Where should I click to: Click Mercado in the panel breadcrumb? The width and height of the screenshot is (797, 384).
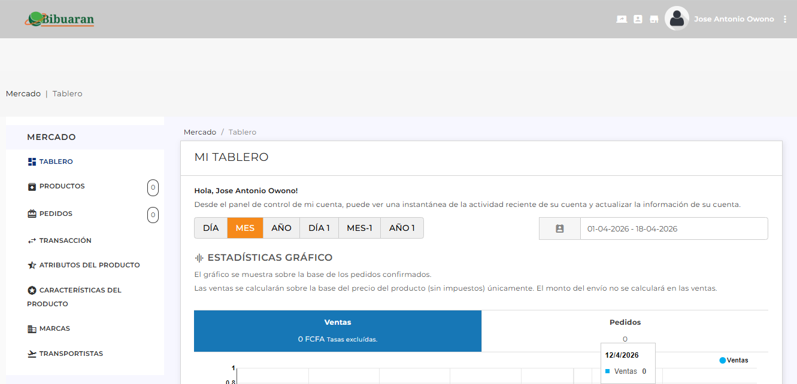click(x=200, y=132)
